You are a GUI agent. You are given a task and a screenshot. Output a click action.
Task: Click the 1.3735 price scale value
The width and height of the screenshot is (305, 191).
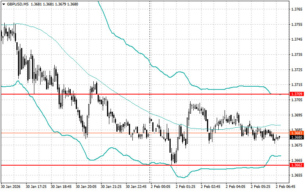tap(297, 54)
